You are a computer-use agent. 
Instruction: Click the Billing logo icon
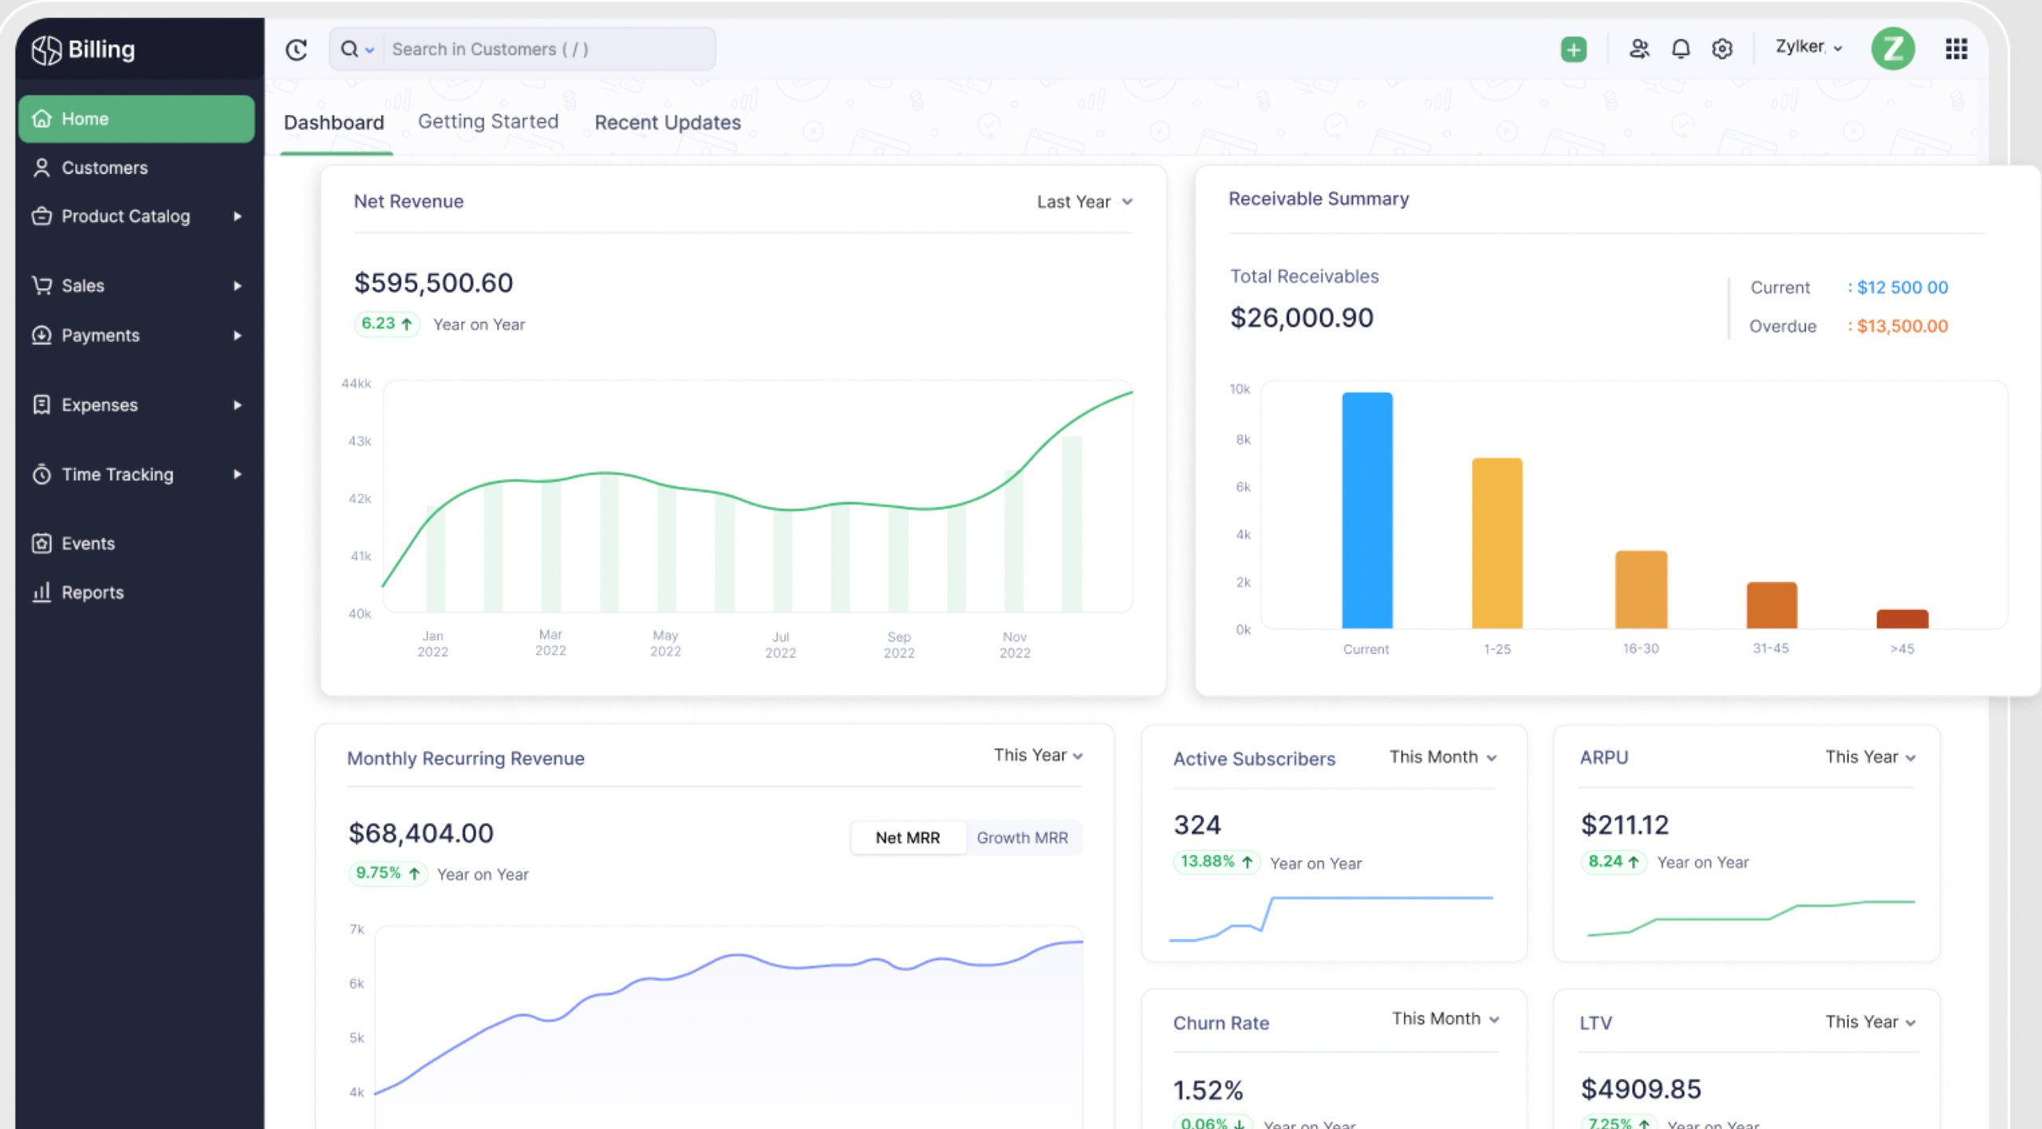(x=46, y=49)
